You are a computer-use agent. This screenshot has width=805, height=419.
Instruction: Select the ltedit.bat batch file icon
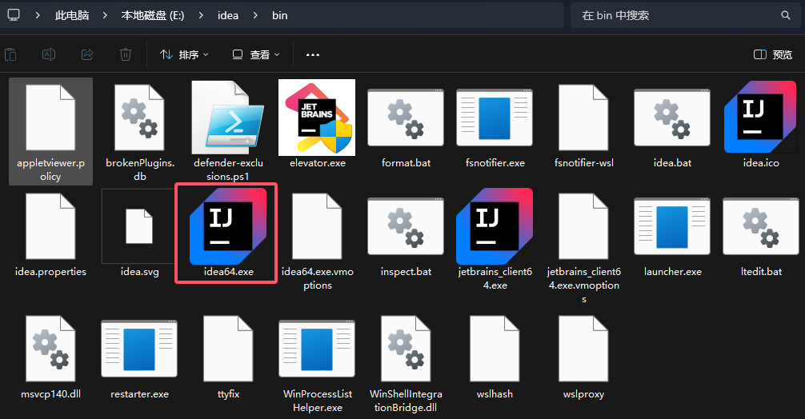[x=761, y=226]
